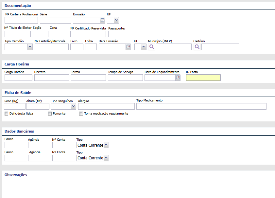Click the Livro input field
275x198 pixels.
tap(77, 47)
